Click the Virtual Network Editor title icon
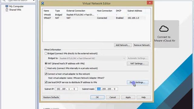The width and height of the screenshot is (194, 109). tap(43, 3)
